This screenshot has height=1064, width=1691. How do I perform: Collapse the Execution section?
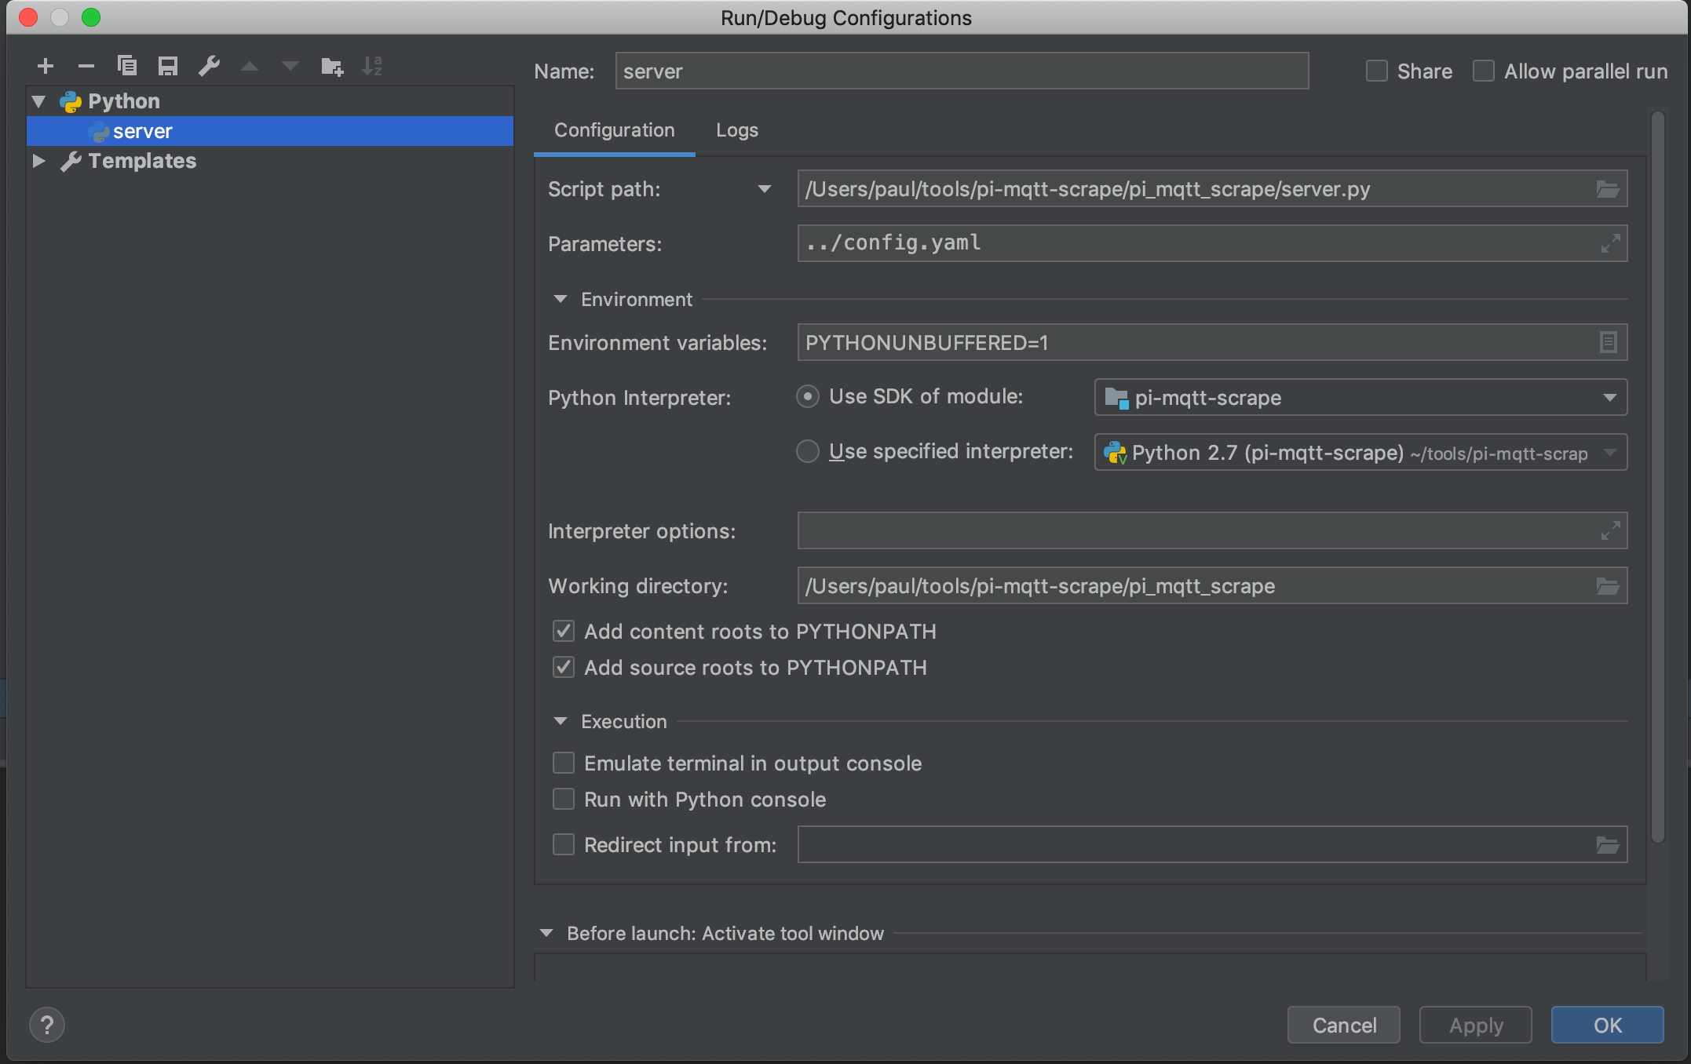pyautogui.click(x=561, y=721)
